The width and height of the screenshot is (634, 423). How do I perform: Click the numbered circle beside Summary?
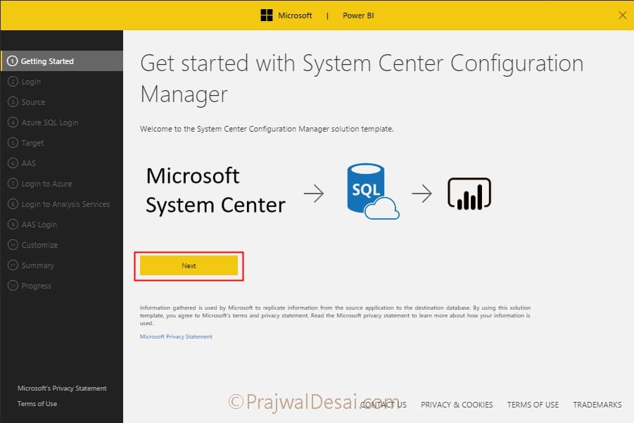pyautogui.click(x=13, y=265)
